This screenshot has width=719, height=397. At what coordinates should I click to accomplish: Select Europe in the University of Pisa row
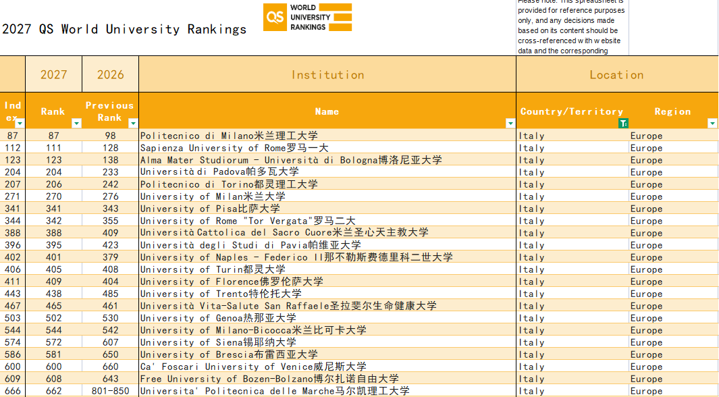(x=674, y=209)
